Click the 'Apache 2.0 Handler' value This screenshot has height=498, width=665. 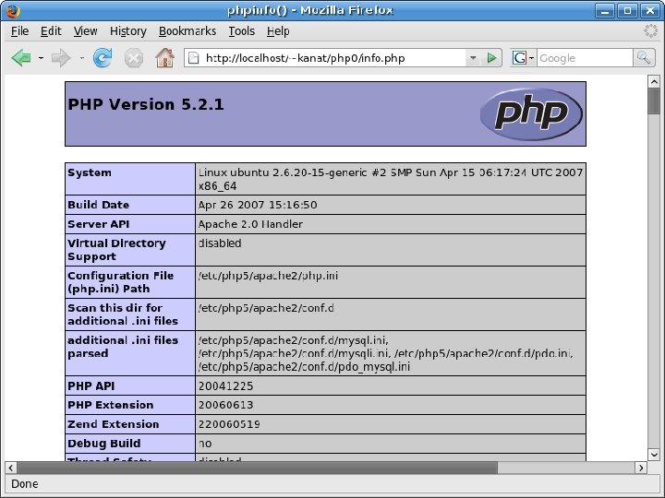pos(250,224)
